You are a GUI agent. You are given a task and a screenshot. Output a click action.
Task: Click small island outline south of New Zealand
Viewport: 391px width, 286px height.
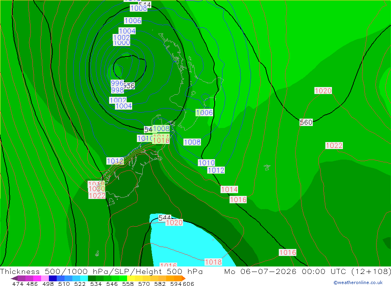[97, 253]
